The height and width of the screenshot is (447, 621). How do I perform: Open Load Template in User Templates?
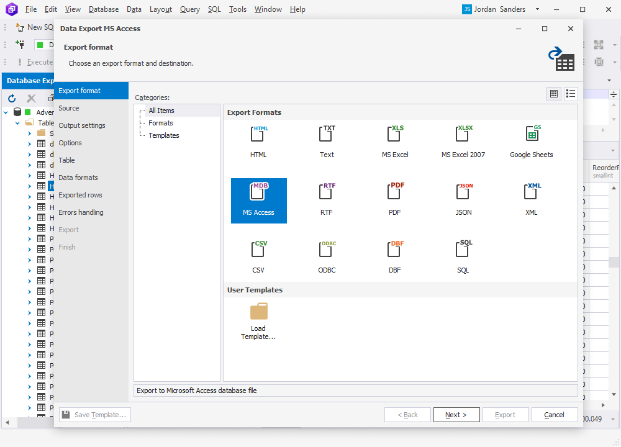[258, 315]
